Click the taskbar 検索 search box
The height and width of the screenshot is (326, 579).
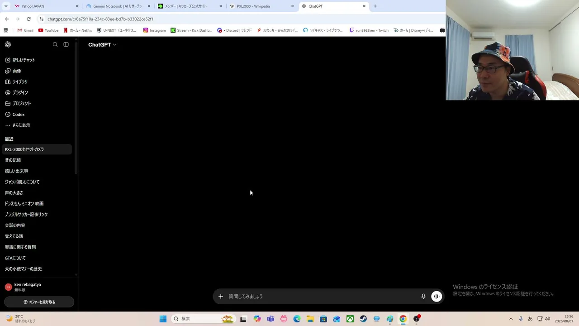(204, 319)
